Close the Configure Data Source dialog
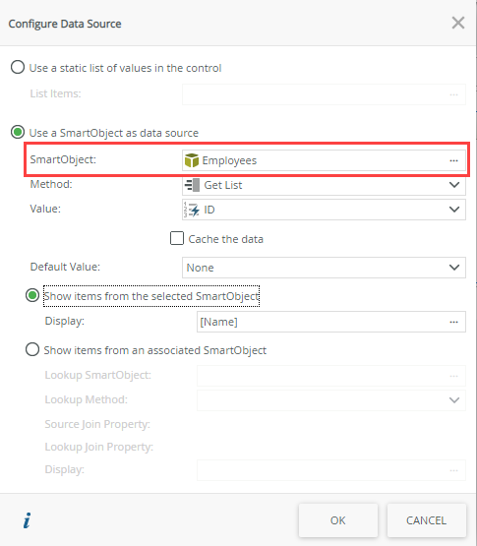The width and height of the screenshot is (477, 546). (x=458, y=23)
